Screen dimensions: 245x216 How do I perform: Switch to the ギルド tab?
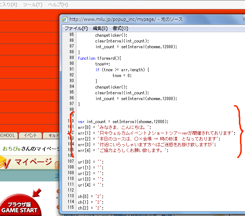click(52, 135)
